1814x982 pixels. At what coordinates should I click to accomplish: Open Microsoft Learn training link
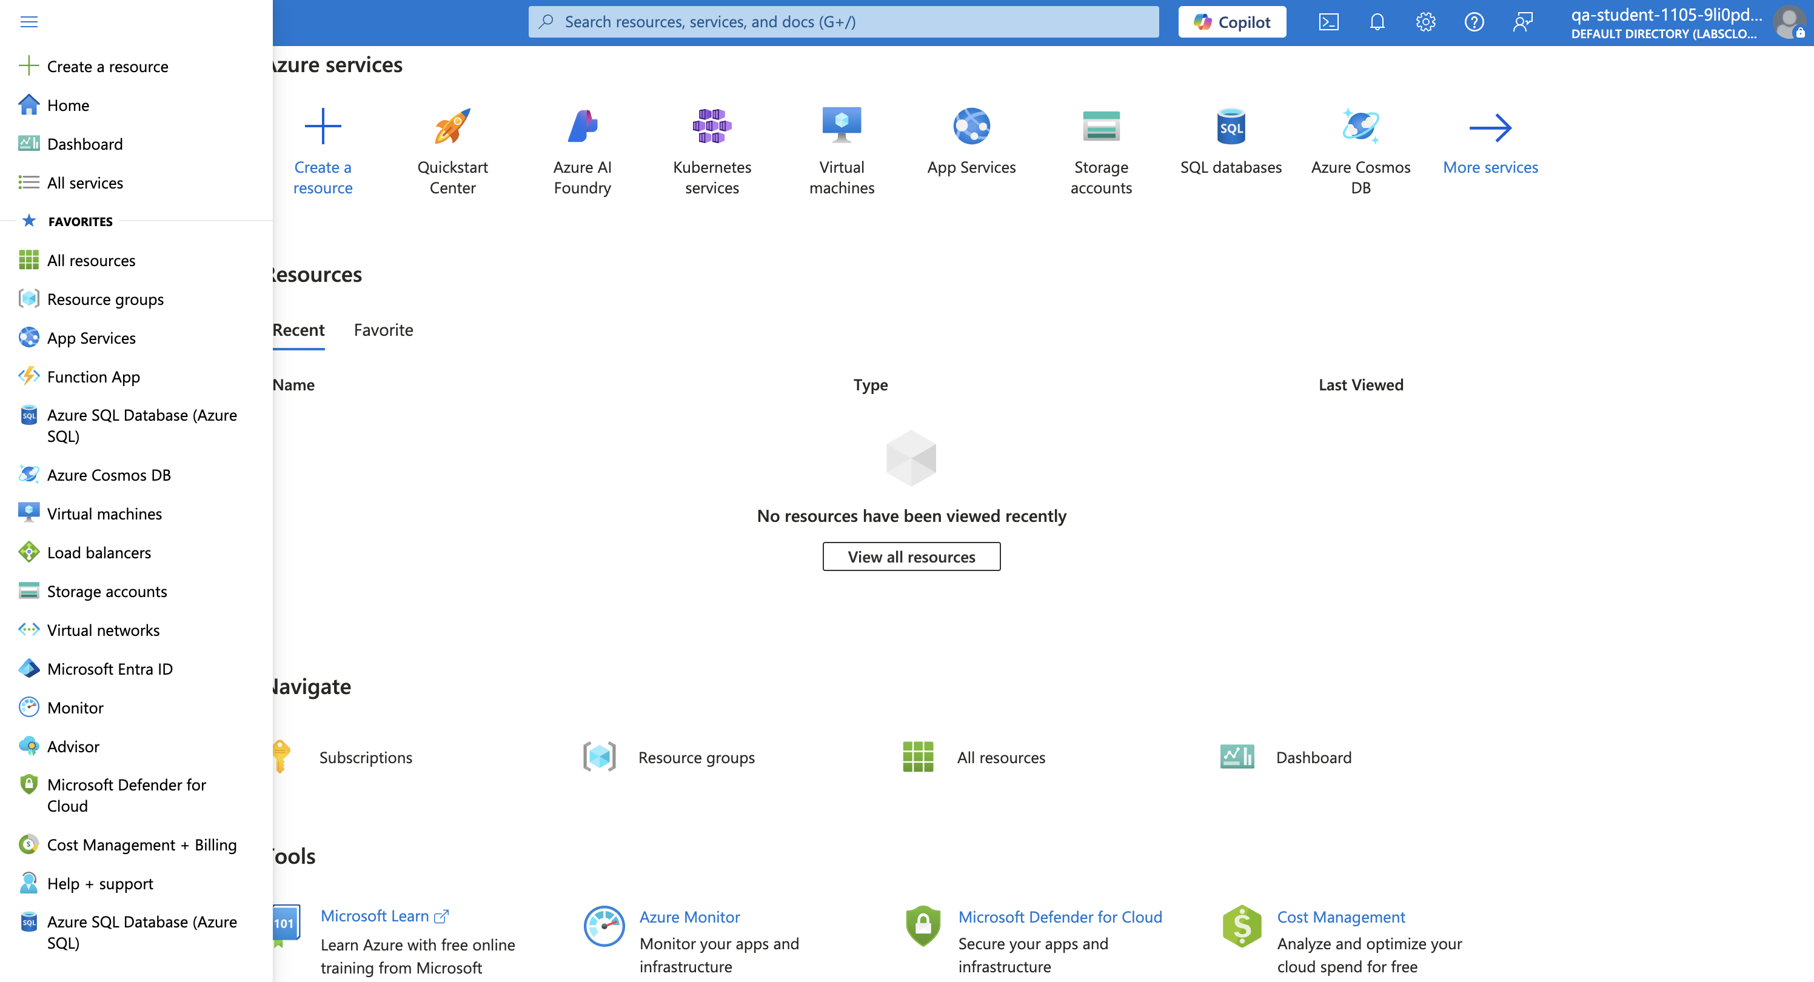tap(375, 916)
